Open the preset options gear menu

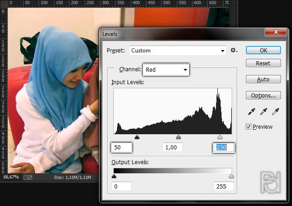tap(234, 51)
